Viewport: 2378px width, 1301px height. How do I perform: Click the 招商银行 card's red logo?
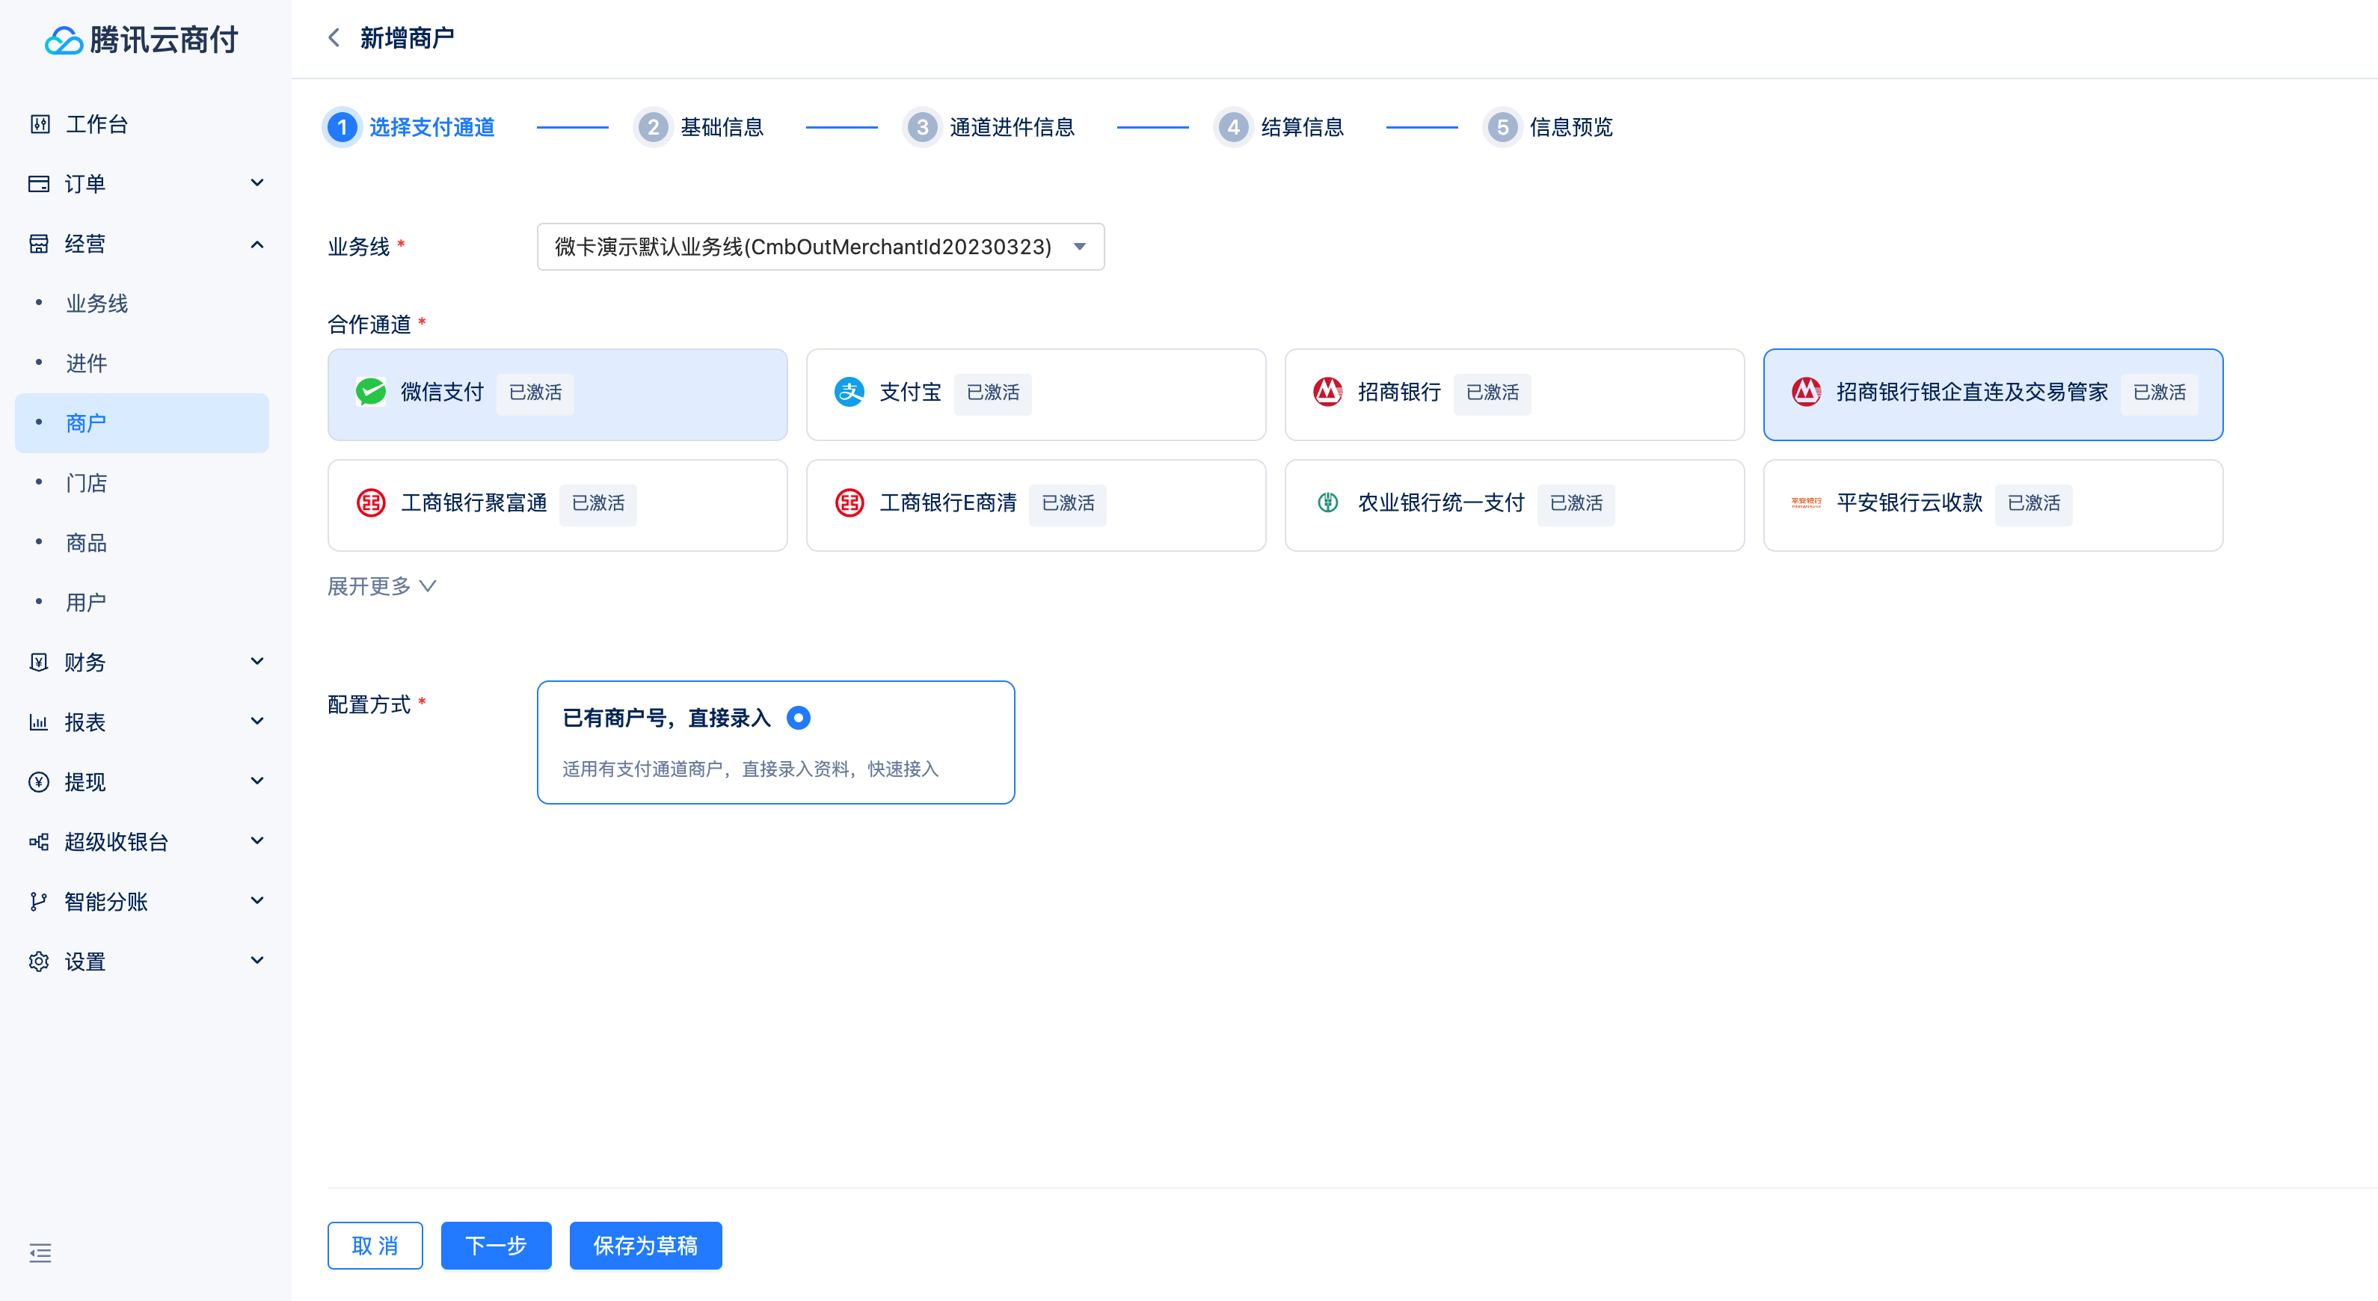[x=1327, y=392]
